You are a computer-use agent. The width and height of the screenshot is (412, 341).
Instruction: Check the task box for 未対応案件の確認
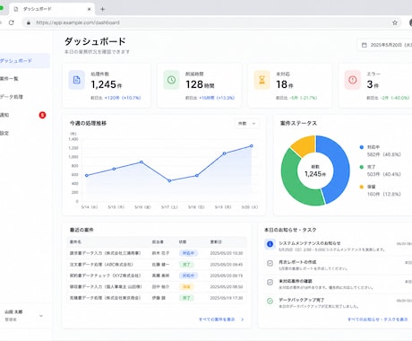[270, 282]
